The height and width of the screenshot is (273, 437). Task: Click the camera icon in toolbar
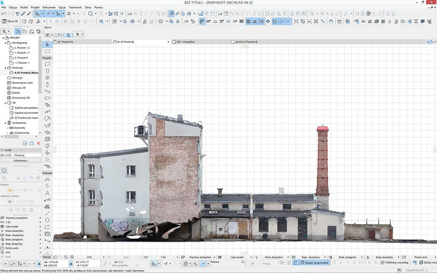[x=161, y=21]
